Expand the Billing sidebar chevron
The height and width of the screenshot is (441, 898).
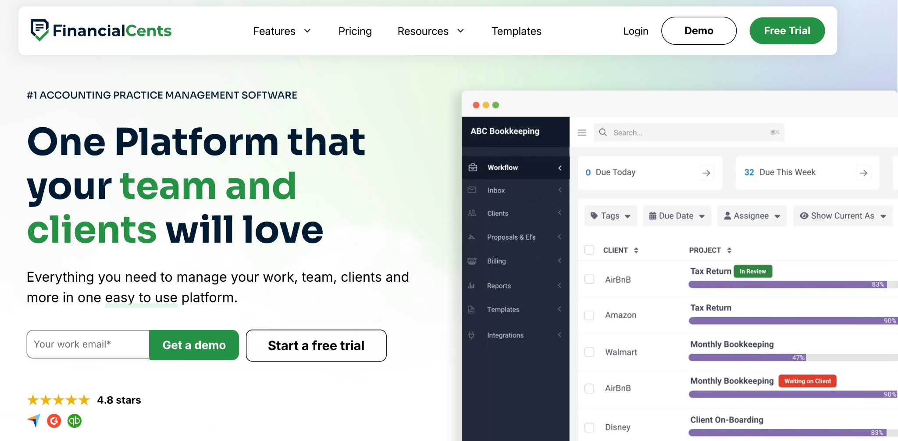pyautogui.click(x=560, y=261)
